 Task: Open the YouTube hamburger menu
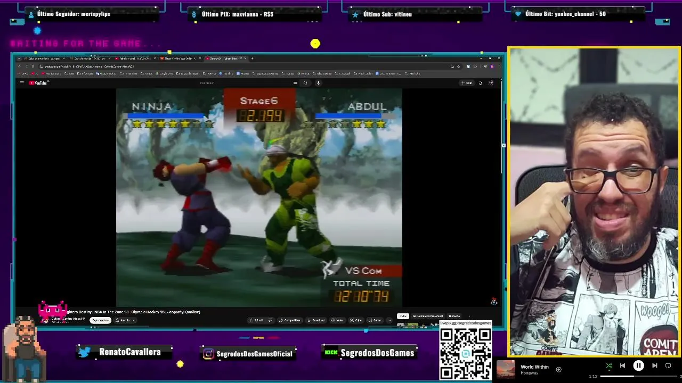pyautogui.click(x=22, y=82)
